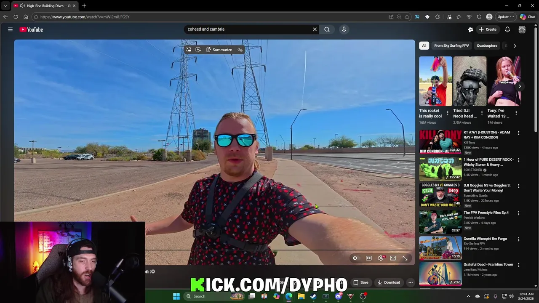Open the KT #761 (HOUSTON) video

click(440, 142)
